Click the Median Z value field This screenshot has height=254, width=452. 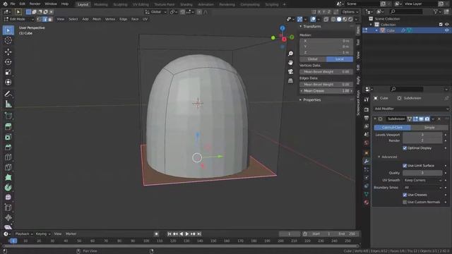coord(326,52)
